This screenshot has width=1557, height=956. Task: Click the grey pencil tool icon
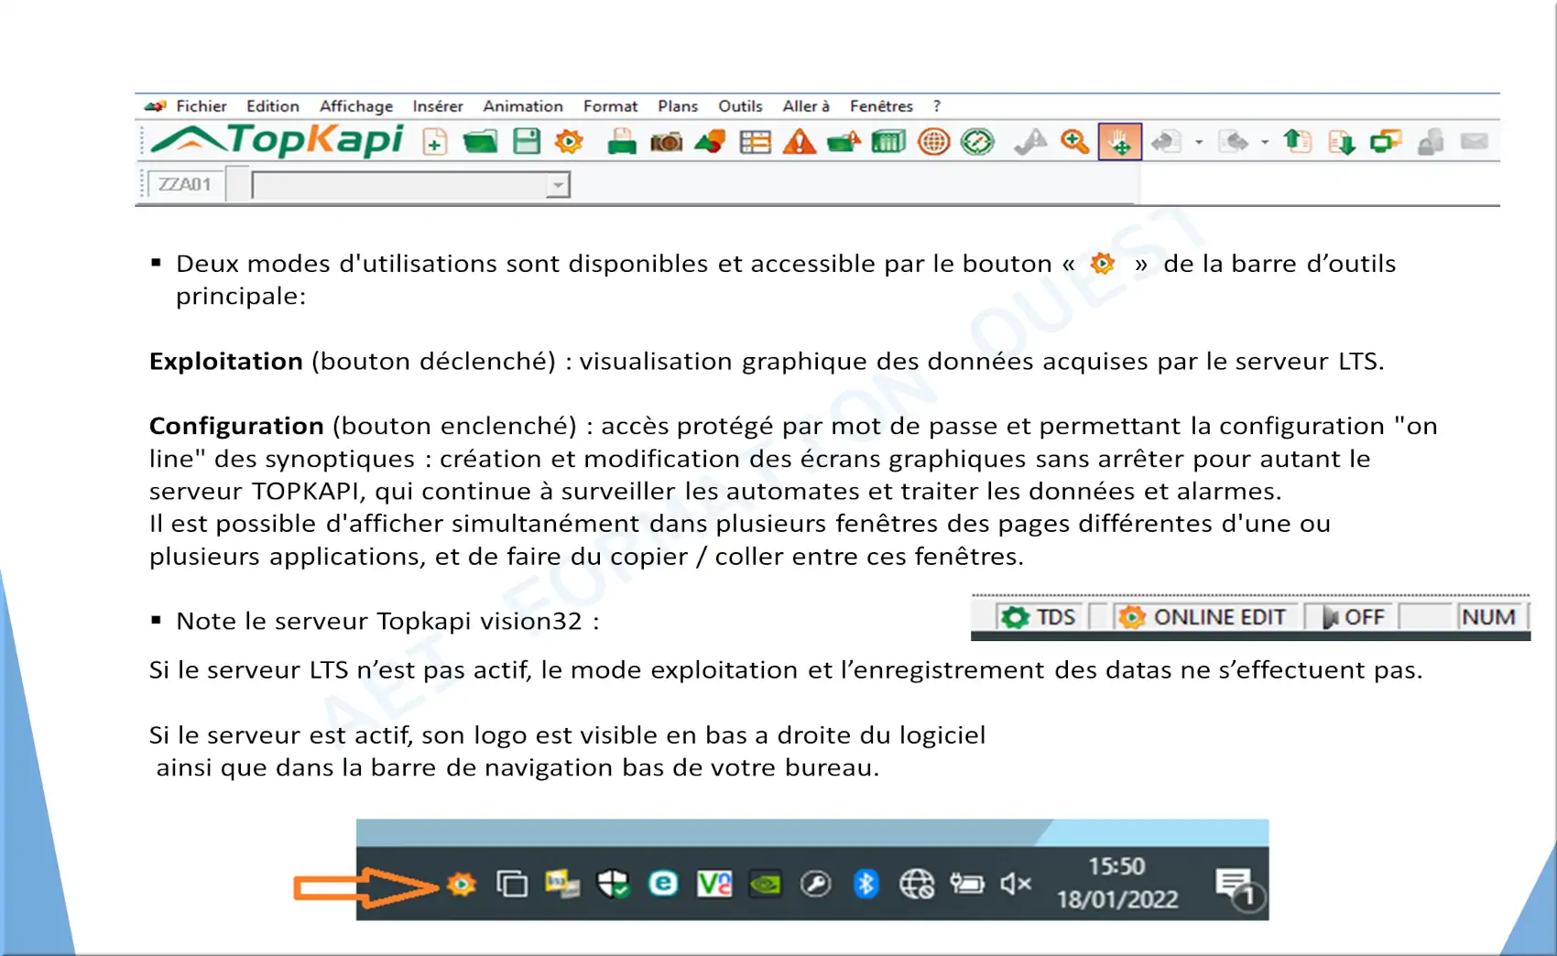pos(1030,142)
